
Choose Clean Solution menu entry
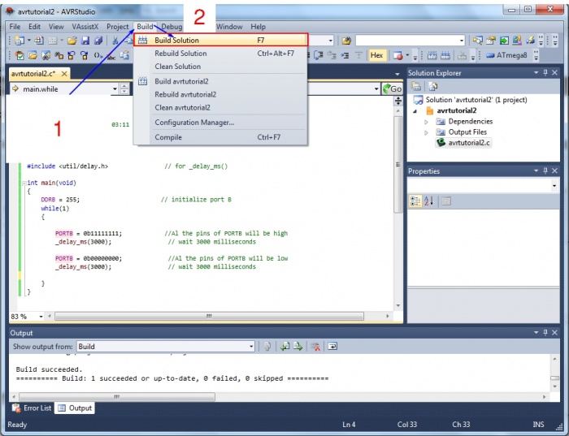coord(221,67)
